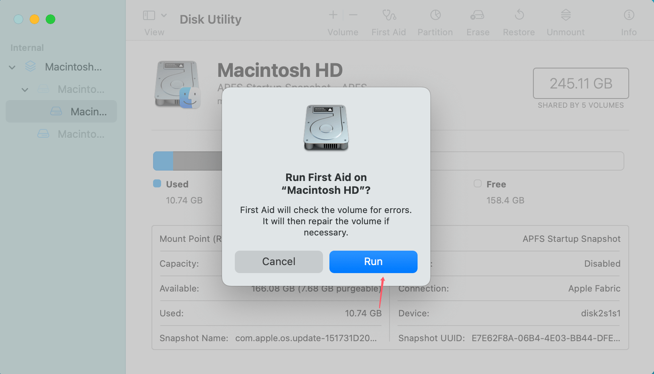The height and width of the screenshot is (374, 654).
Task: Add a volume with the plus icon
Action: coord(333,15)
